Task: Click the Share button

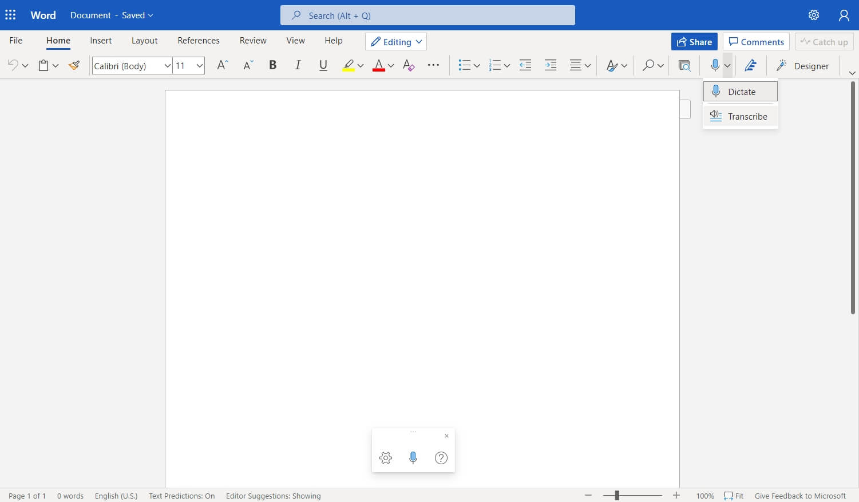Action: (x=694, y=42)
